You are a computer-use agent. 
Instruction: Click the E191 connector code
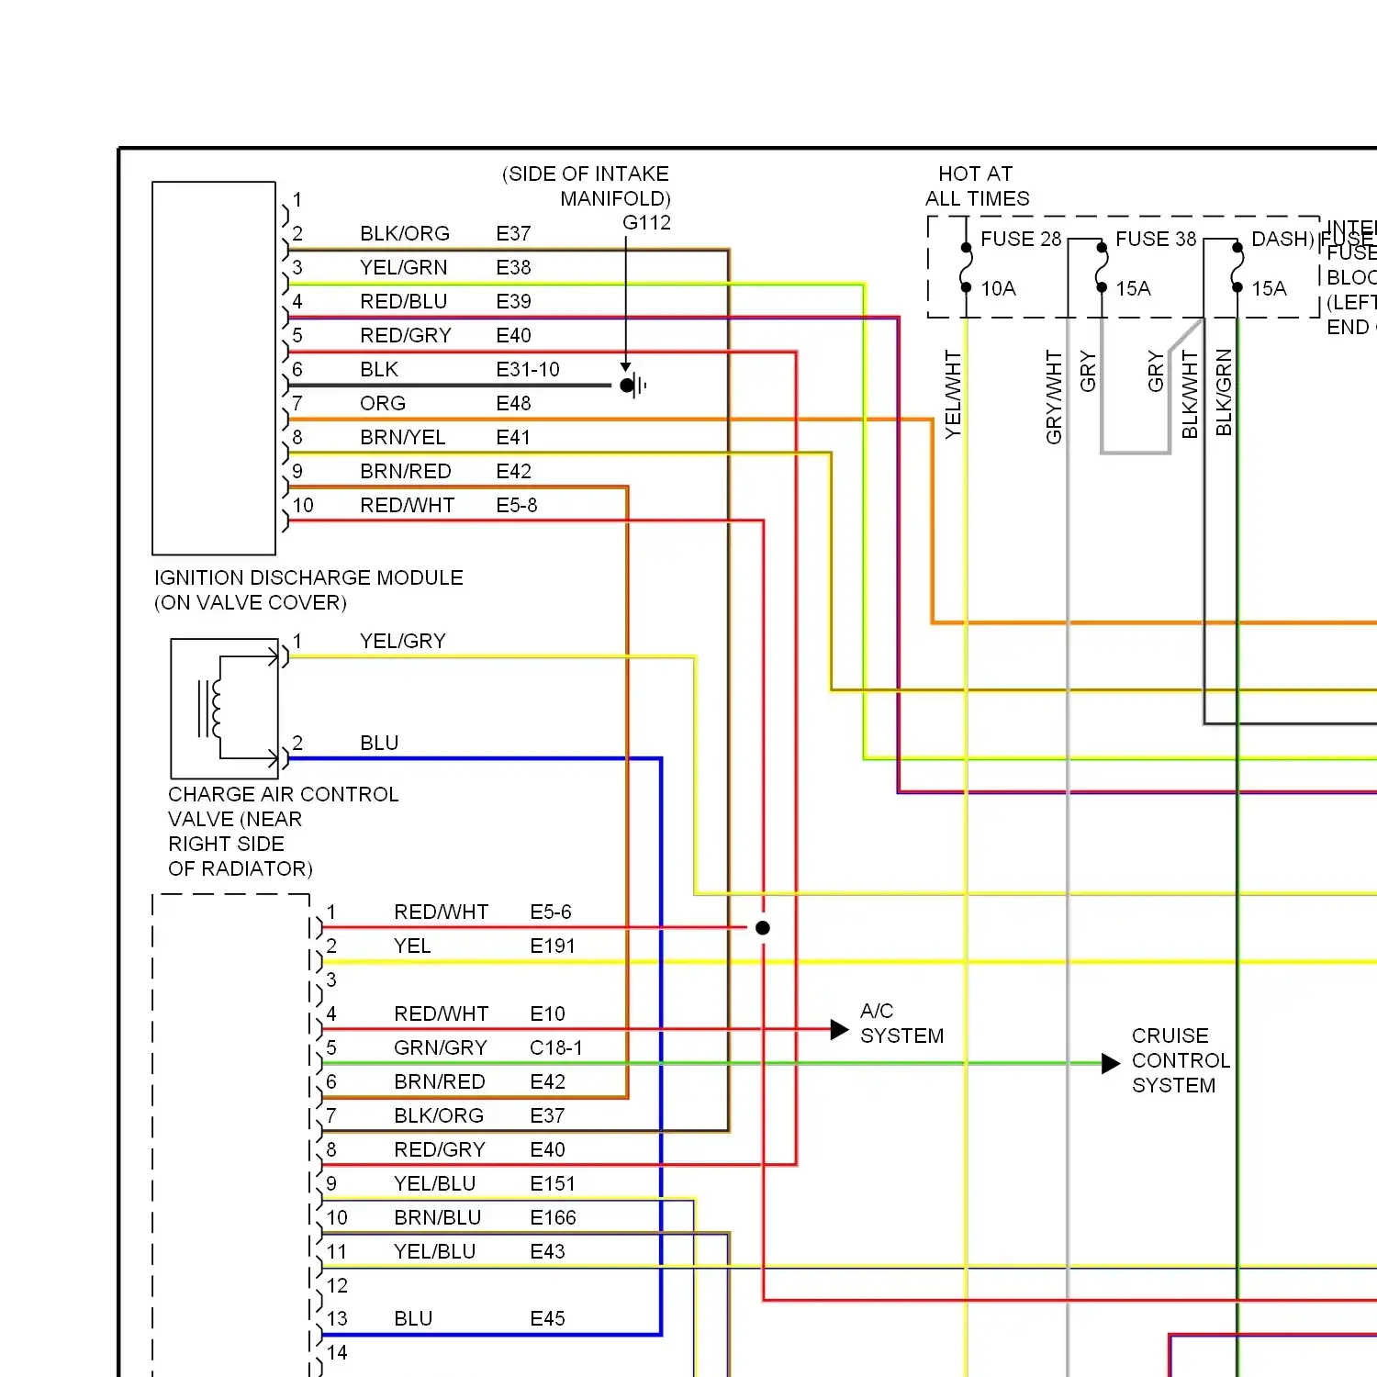coord(553,946)
